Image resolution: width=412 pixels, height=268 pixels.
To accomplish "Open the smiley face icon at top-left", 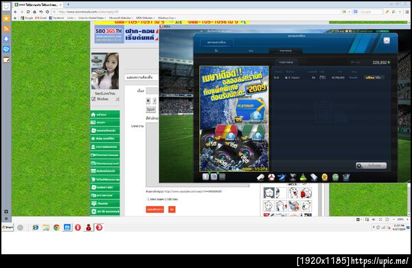I will (6, 7).
